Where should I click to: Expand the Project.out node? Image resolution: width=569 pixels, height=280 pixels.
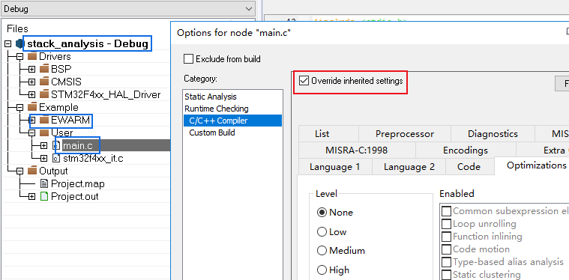(x=32, y=197)
